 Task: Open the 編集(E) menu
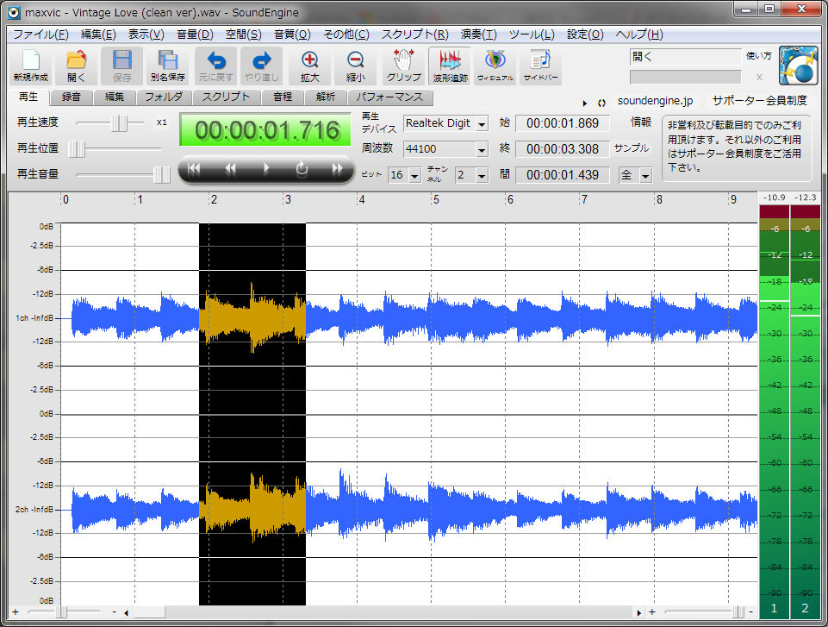point(98,34)
